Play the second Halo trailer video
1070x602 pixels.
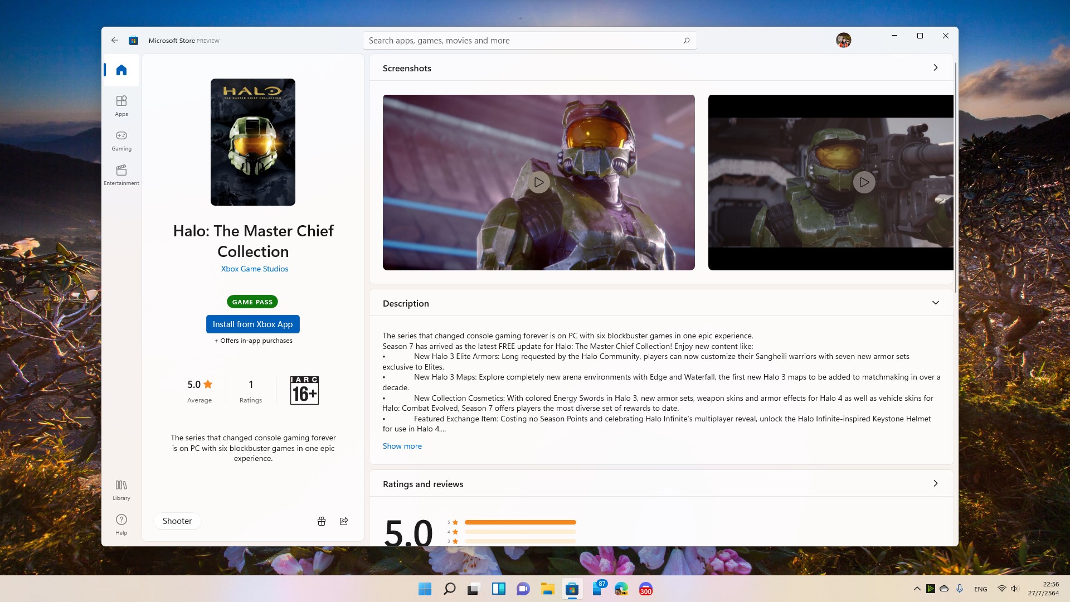coord(864,182)
